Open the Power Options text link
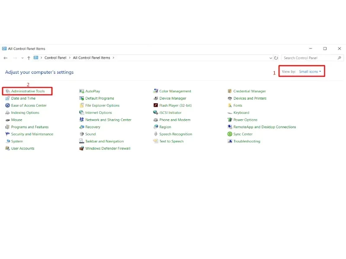 [245, 120]
